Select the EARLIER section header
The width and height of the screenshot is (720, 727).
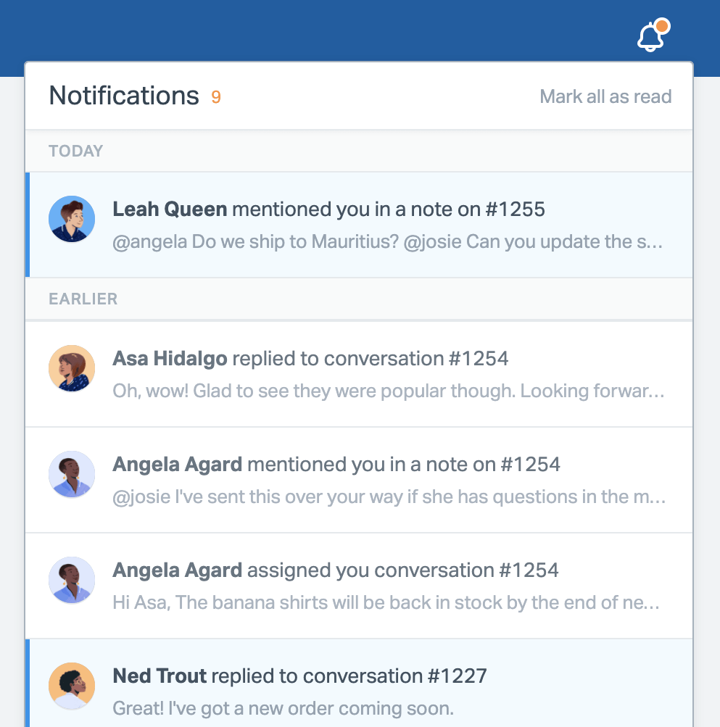click(x=83, y=299)
